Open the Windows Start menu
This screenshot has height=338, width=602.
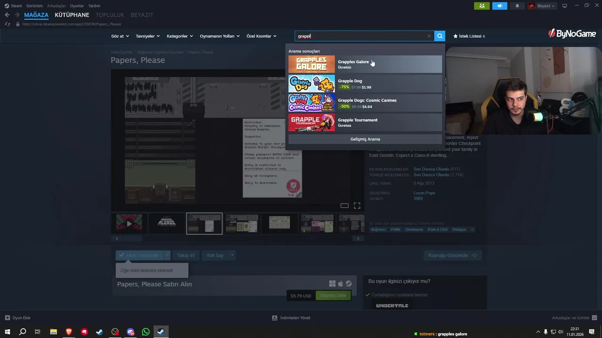tap(8, 332)
